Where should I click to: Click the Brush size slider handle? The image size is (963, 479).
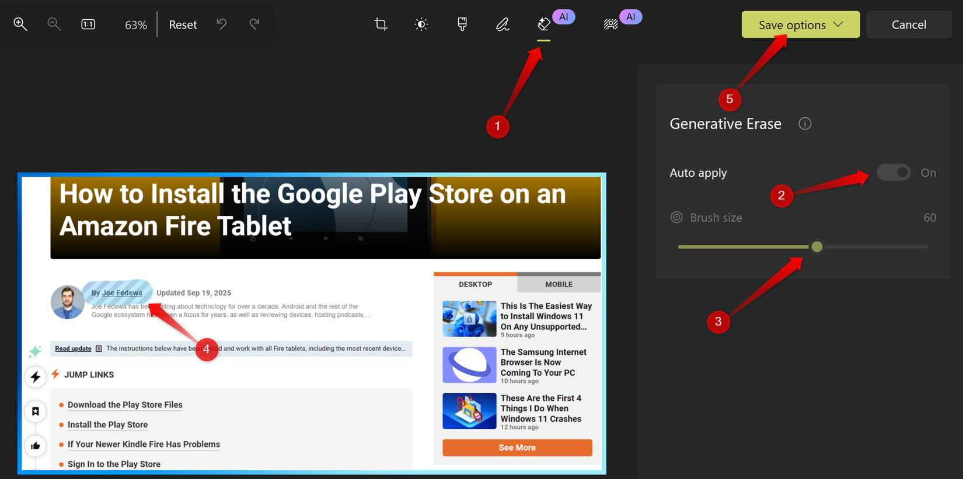click(x=817, y=247)
